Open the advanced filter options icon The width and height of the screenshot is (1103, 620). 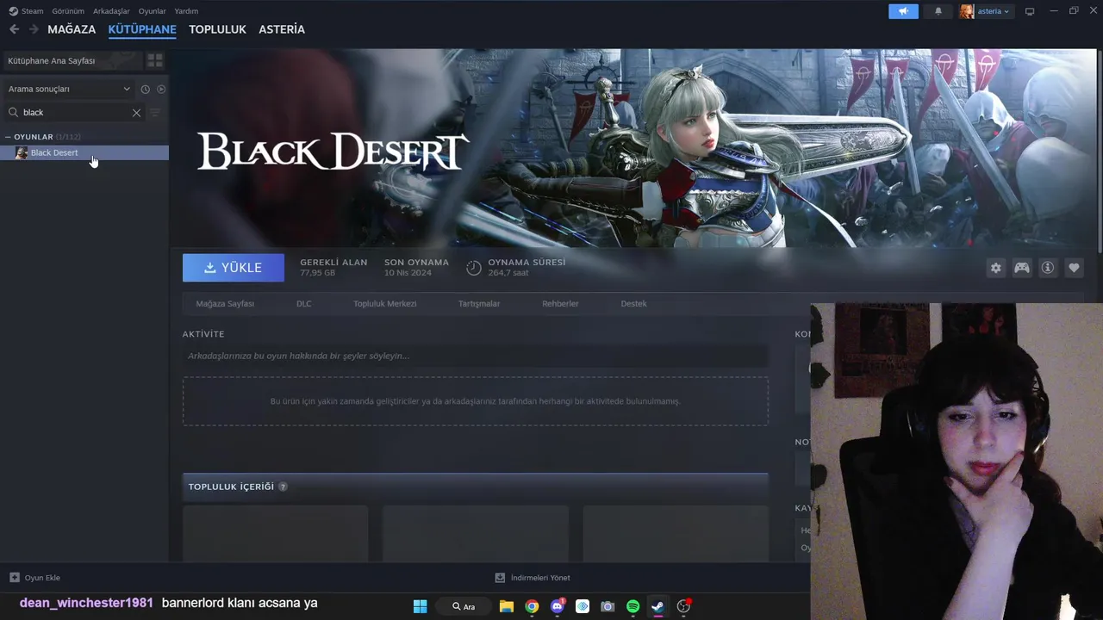point(155,112)
